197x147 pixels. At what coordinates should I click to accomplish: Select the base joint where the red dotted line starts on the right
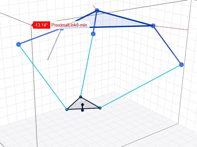point(153,26)
